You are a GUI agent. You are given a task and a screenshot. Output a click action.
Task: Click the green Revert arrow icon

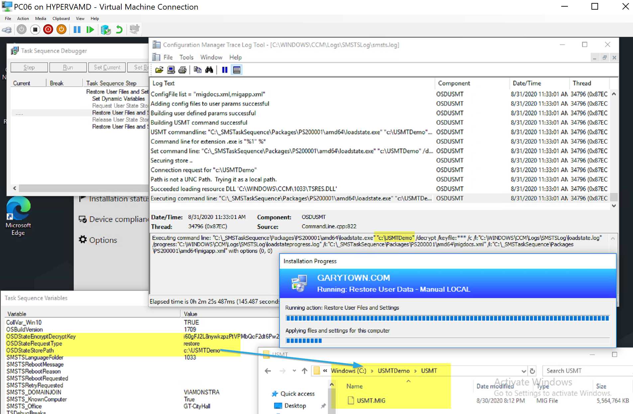[119, 30]
